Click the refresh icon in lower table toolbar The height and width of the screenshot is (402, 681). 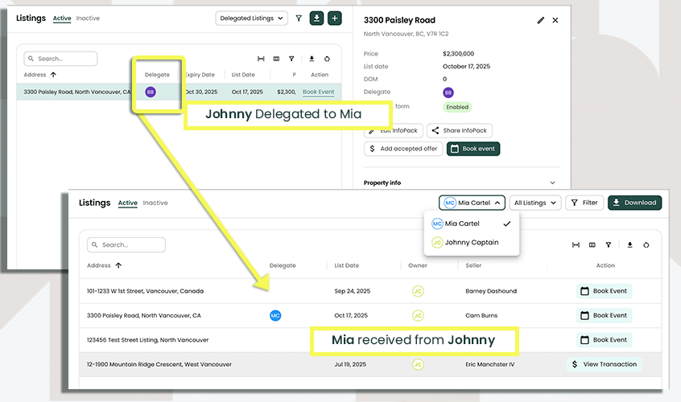point(646,244)
